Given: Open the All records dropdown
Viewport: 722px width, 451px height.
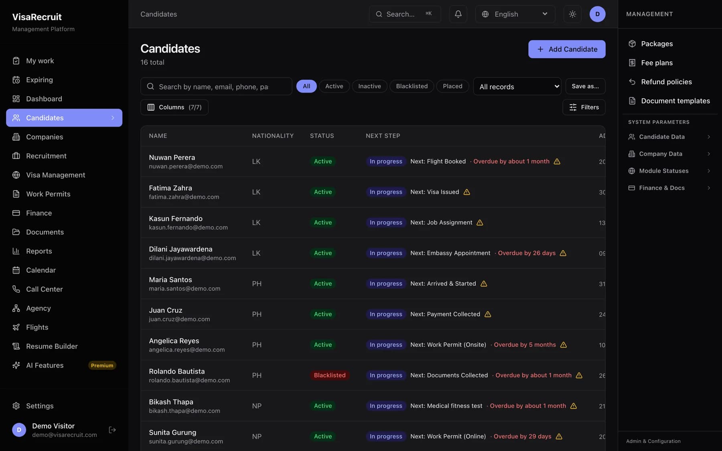Looking at the screenshot, I should tap(517, 86).
